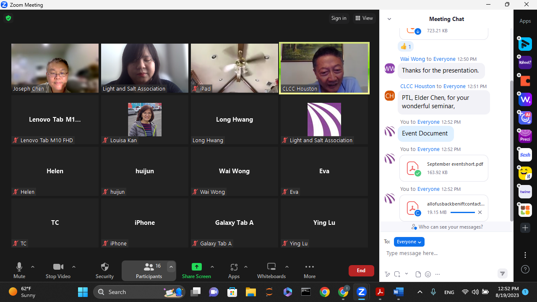Click the Sesh app icon
The width and height of the screenshot is (537, 302).
pyautogui.click(x=525, y=155)
